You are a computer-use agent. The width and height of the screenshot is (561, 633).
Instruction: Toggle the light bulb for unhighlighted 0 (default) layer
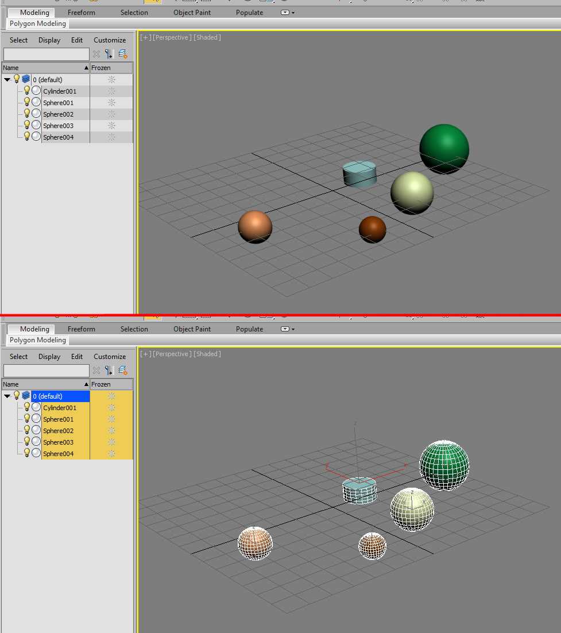17,79
